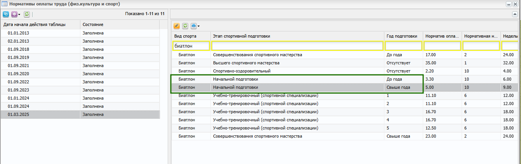Sort by Дата начала действия таблицы column

tap(40, 24)
